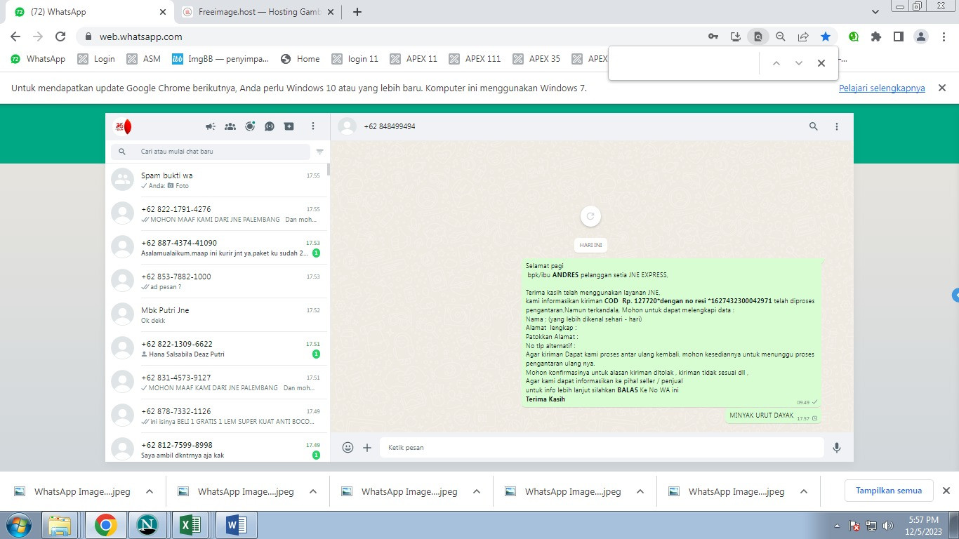Open the Windows Start menu
The height and width of the screenshot is (539, 959).
[x=18, y=525]
